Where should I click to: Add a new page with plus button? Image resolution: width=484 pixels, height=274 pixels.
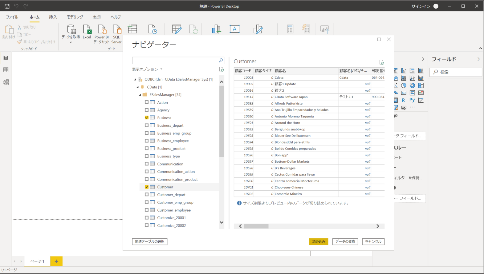coord(56,261)
